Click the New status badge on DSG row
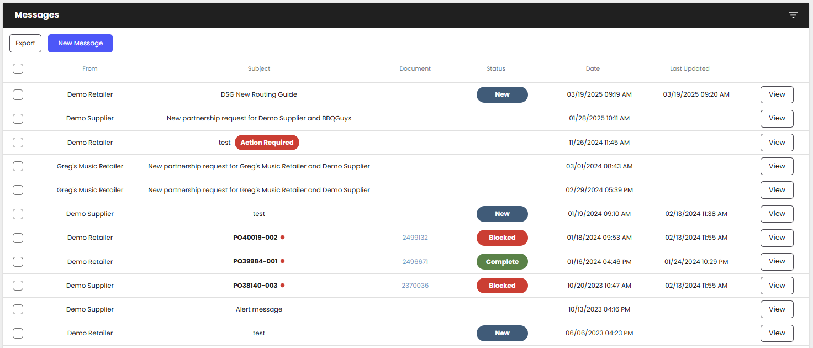The height and width of the screenshot is (348, 813). 502,94
